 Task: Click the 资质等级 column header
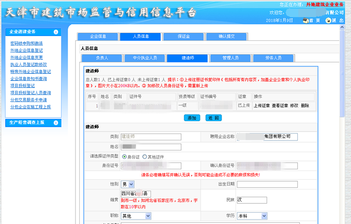[188, 97]
